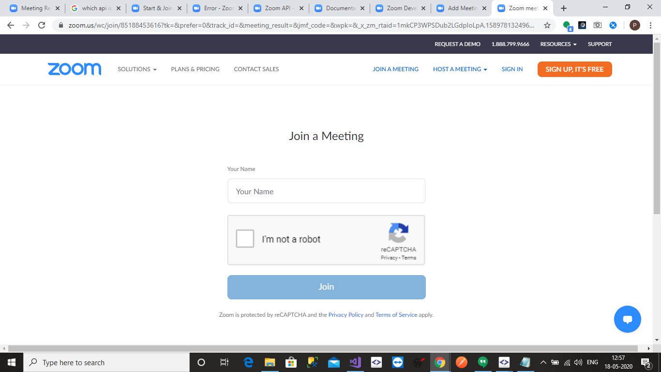The width and height of the screenshot is (661, 372).
Task: Expand the Host a Meeting dropdown
Action: [x=460, y=69]
